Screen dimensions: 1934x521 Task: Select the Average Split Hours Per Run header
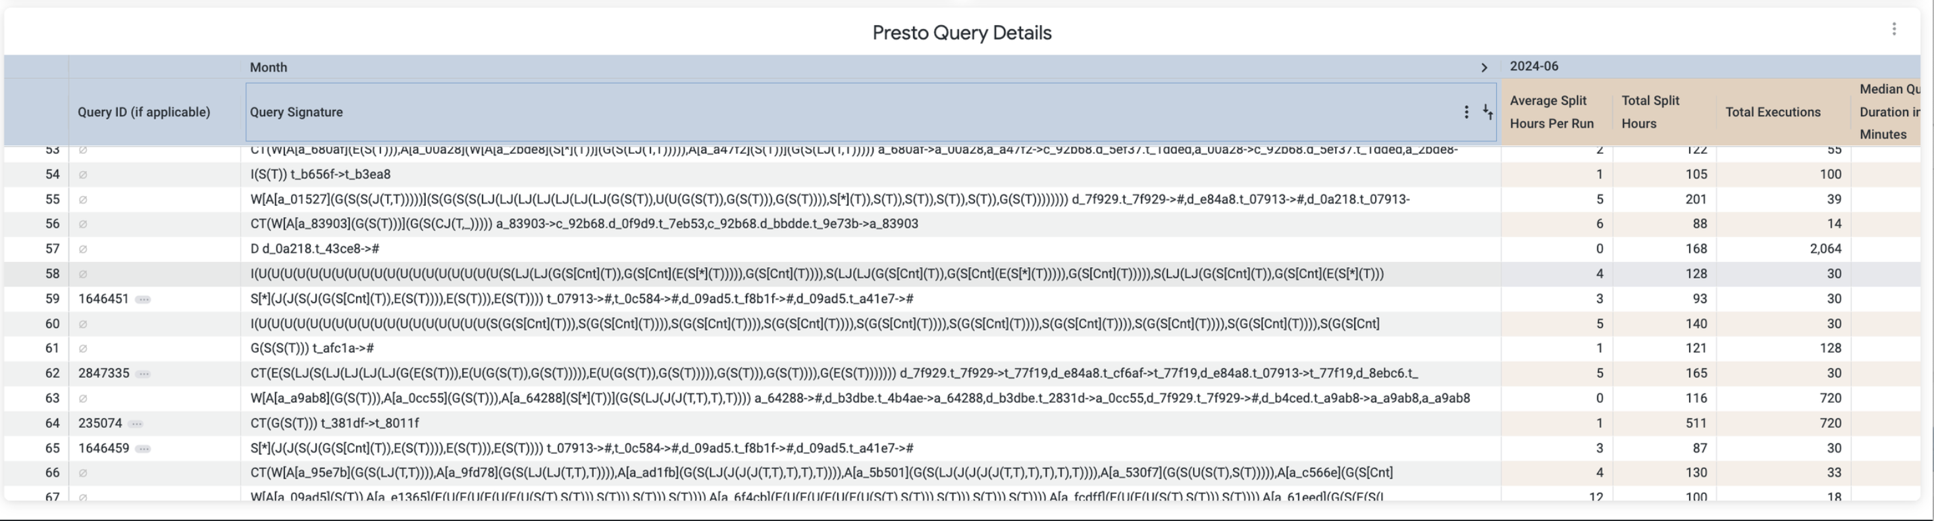(x=1551, y=112)
